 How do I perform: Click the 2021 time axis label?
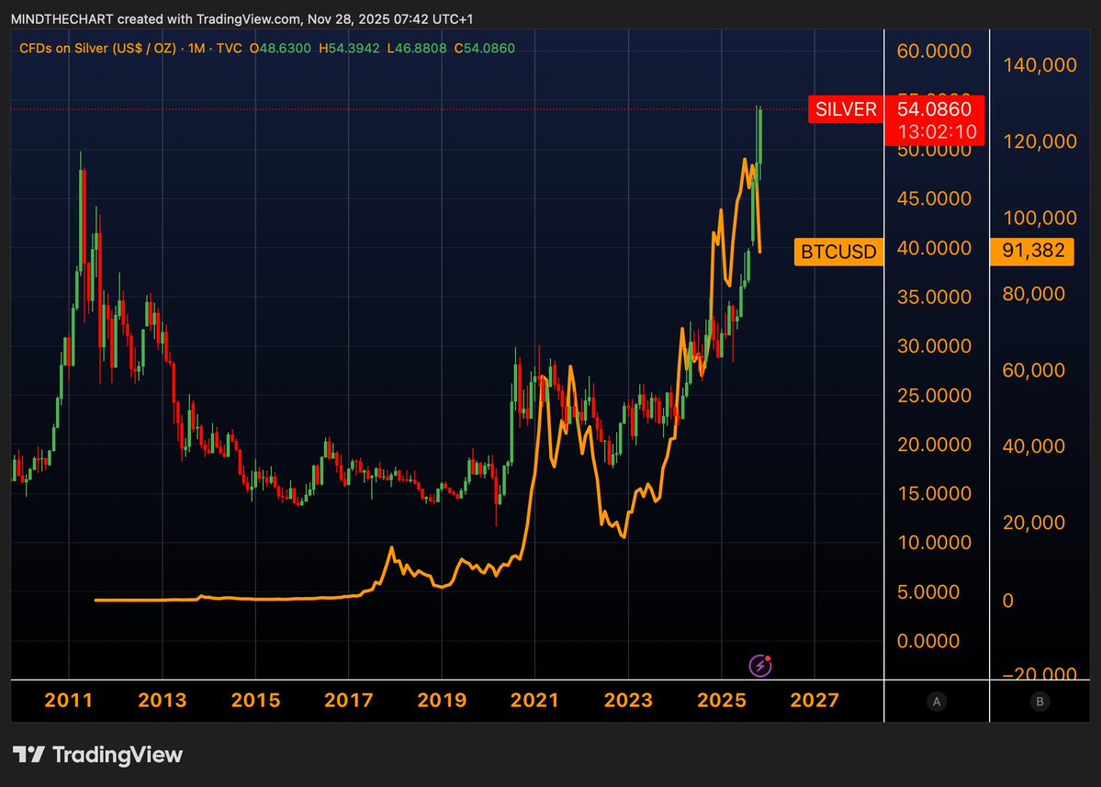[534, 700]
